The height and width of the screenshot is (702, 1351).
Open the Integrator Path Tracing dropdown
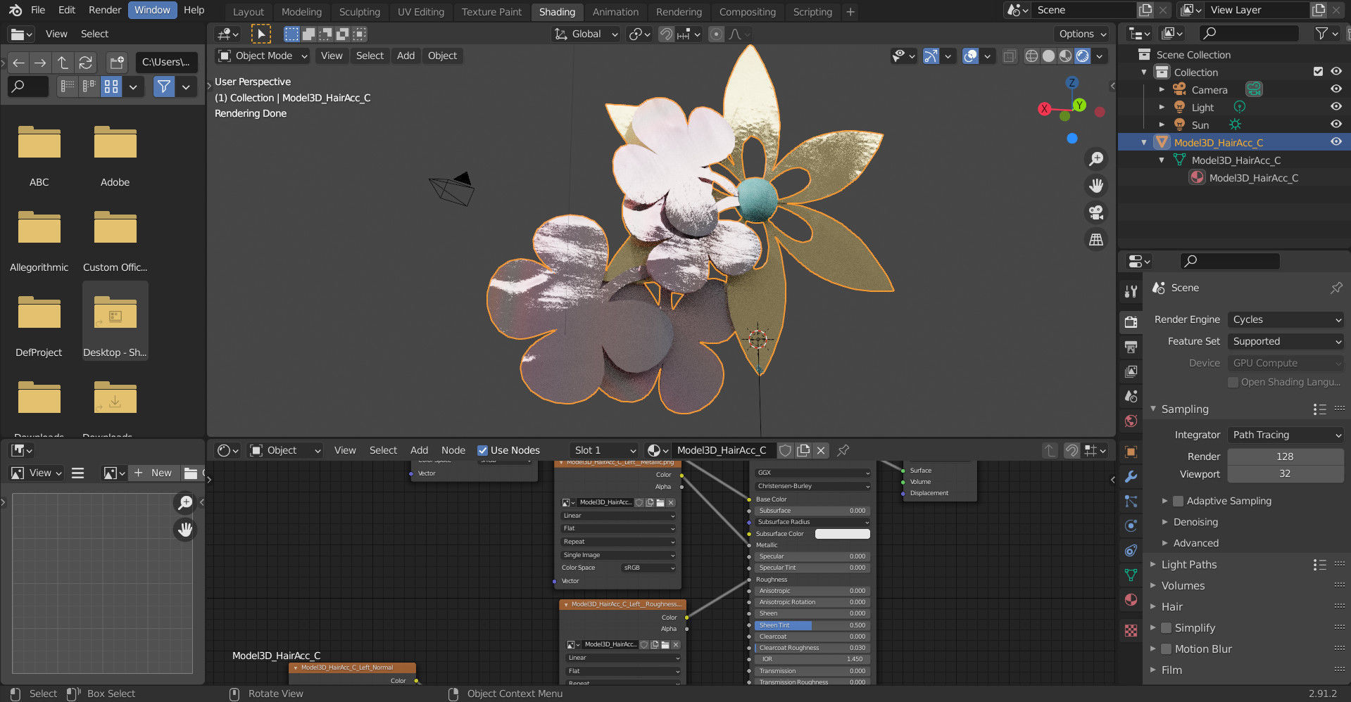[x=1286, y=435]
